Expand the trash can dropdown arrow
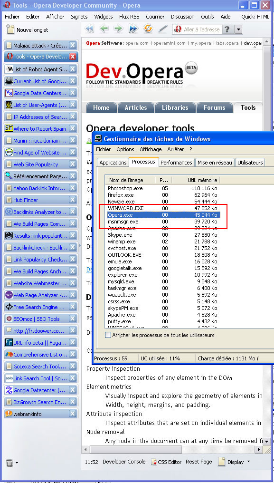Image resolution: width=274 pixels, height=483 pixels. pyautogui.click(x=17, y=463)
